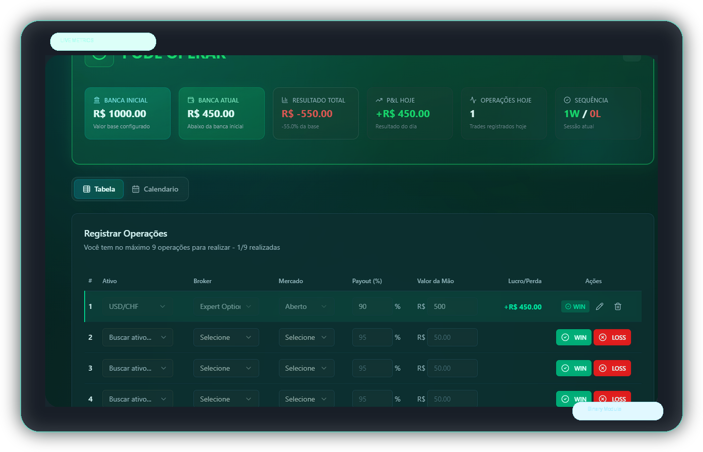This screenshot has height=452, width=703.
Task: Click the trash delete icon on row 1
Action: [618, 306]
